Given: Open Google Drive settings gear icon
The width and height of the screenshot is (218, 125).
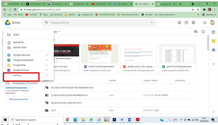Looking at the screenshot, I should pos(194,23).
